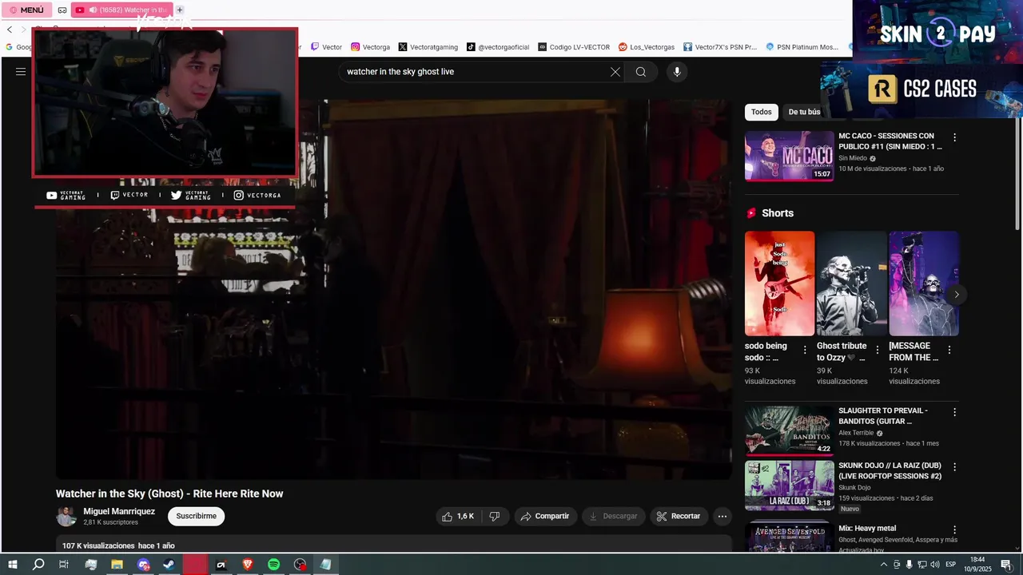
Task: Open Steam from the taskbar
Action: (x=169, y=565)
